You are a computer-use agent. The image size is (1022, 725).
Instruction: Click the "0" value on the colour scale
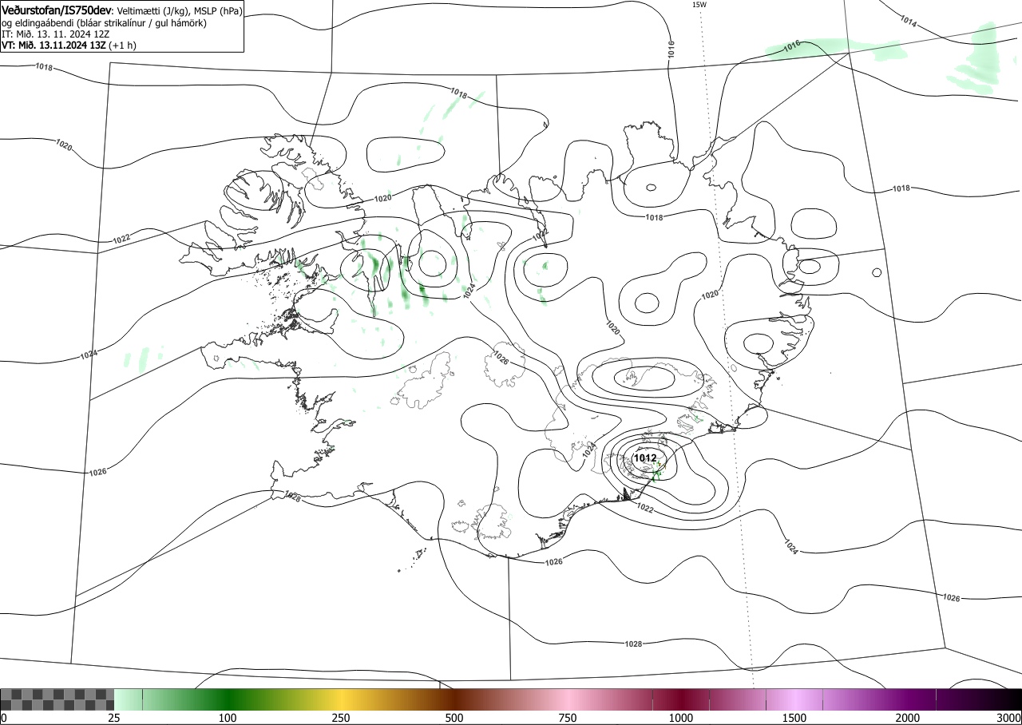(x=3, y=718)
